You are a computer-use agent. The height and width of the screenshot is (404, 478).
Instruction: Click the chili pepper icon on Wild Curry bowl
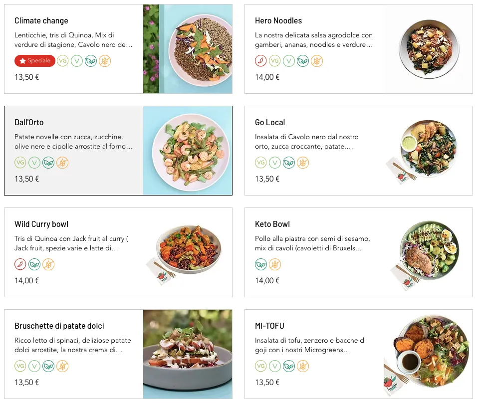(x=20, y=264)
